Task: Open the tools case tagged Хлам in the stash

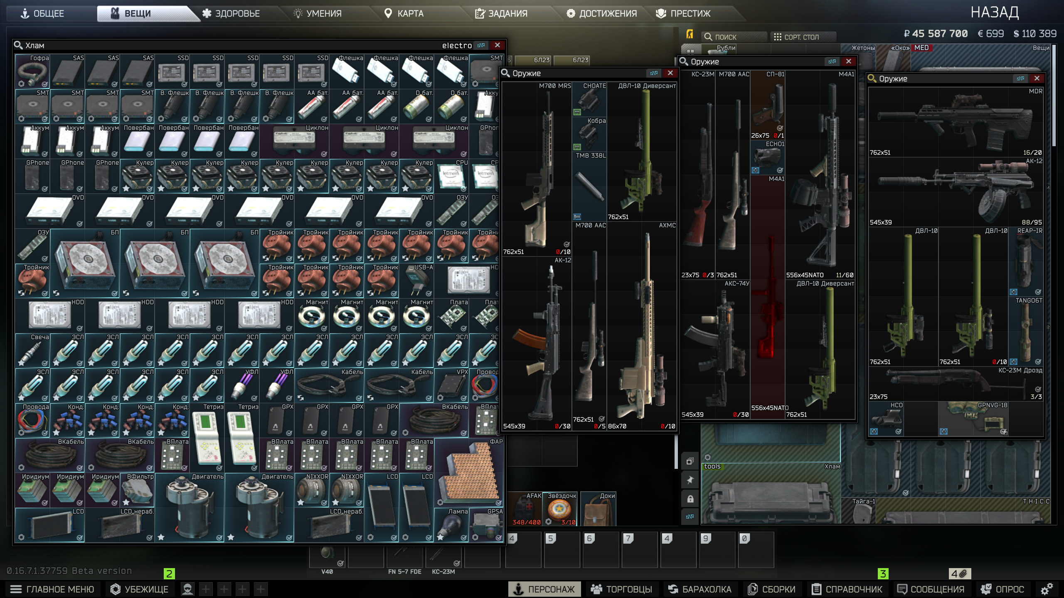Action: (x=771, y=493)
